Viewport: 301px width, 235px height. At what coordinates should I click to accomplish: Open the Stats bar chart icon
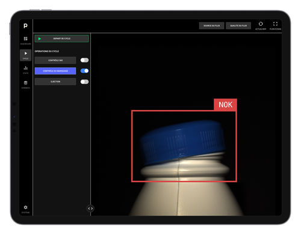26,68
